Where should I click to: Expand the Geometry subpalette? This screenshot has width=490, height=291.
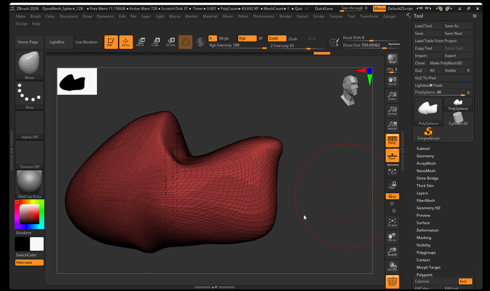point(425,156)
